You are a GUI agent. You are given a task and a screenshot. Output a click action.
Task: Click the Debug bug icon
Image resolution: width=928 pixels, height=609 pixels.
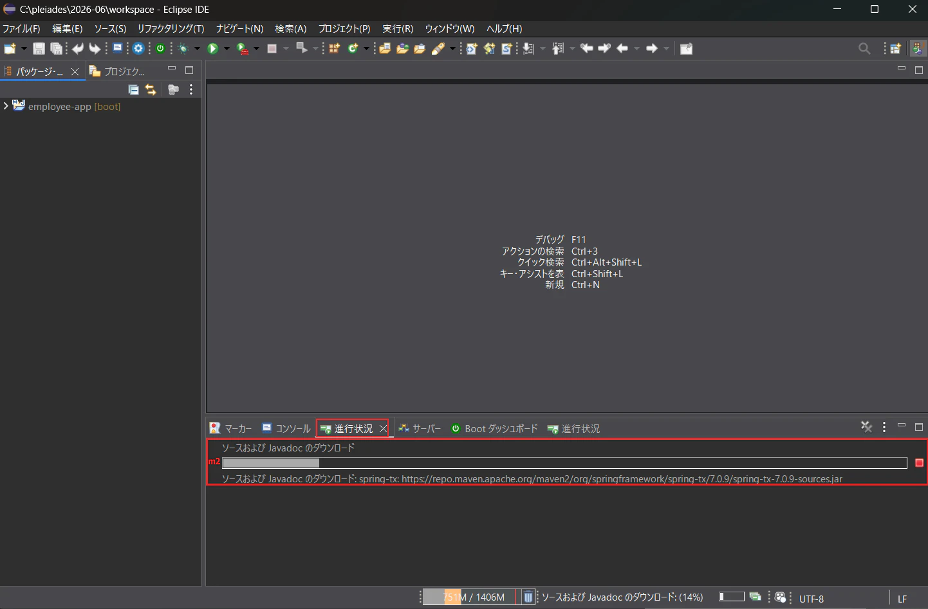pyautogui.click(x=183, y=49)
